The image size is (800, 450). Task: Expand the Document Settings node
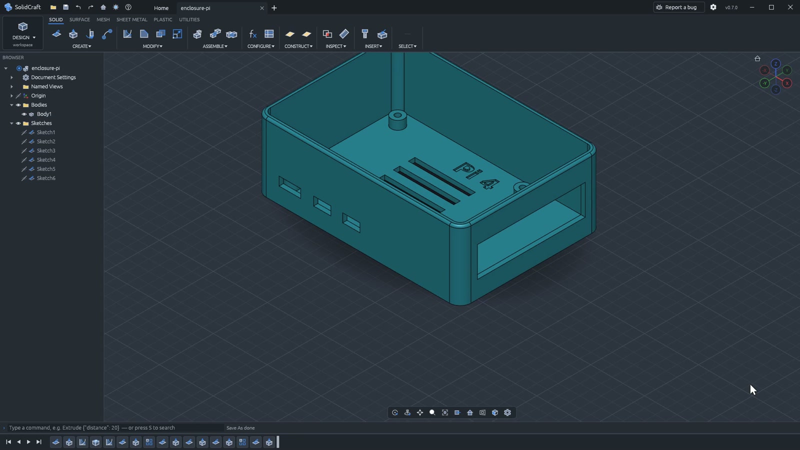[11, 77]
